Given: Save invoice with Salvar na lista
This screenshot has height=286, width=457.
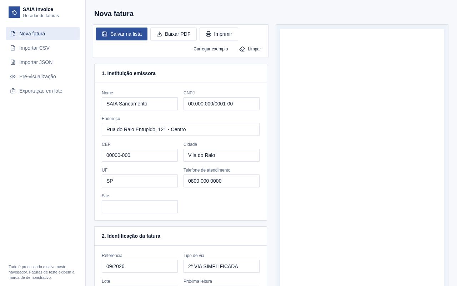Looking at the screenshot, I should click(x=122, y=34).
